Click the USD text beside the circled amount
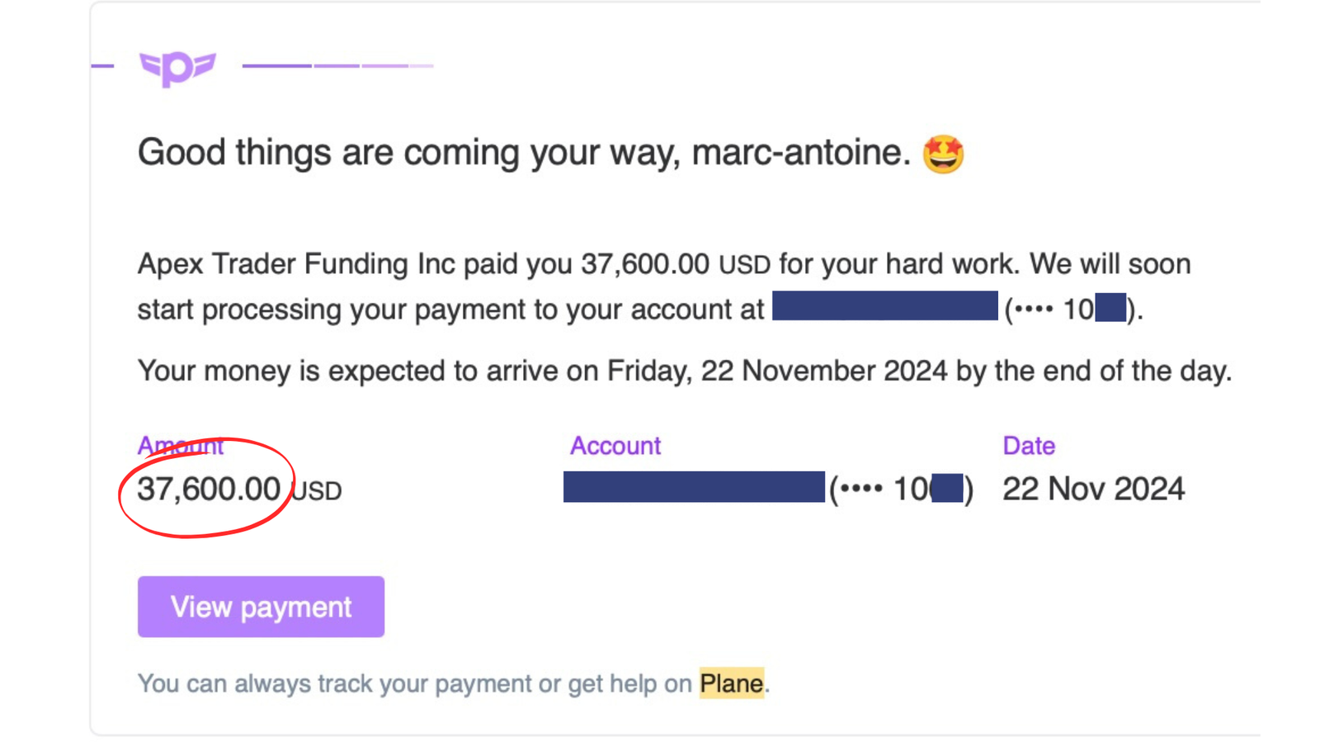The image size is (1320, 743). (x=317, y=491)
